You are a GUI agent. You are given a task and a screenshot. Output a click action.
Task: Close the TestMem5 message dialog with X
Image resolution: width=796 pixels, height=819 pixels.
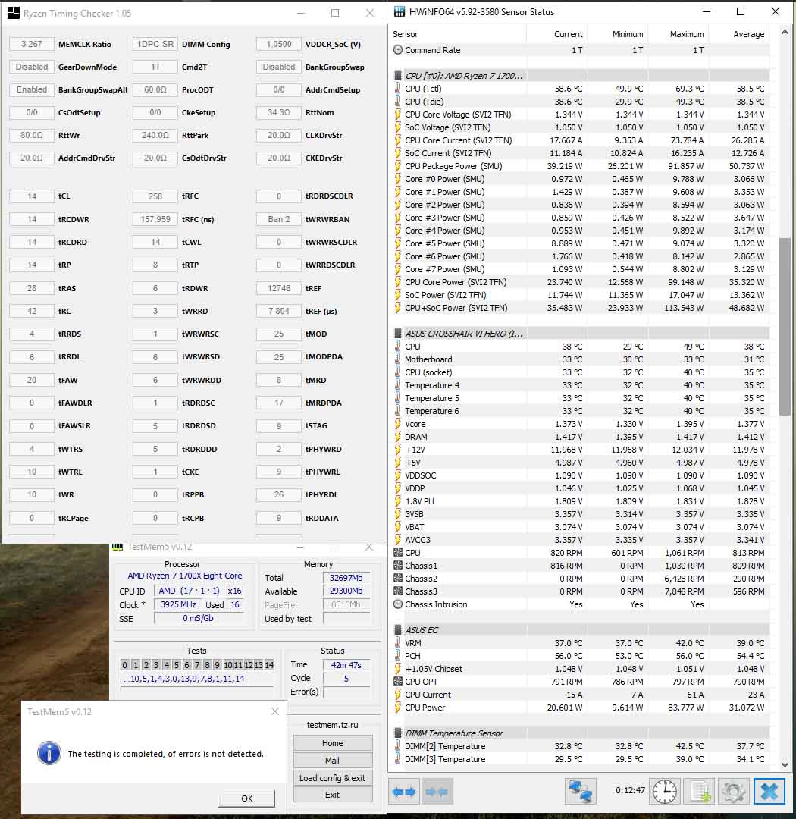click(275, 711)
